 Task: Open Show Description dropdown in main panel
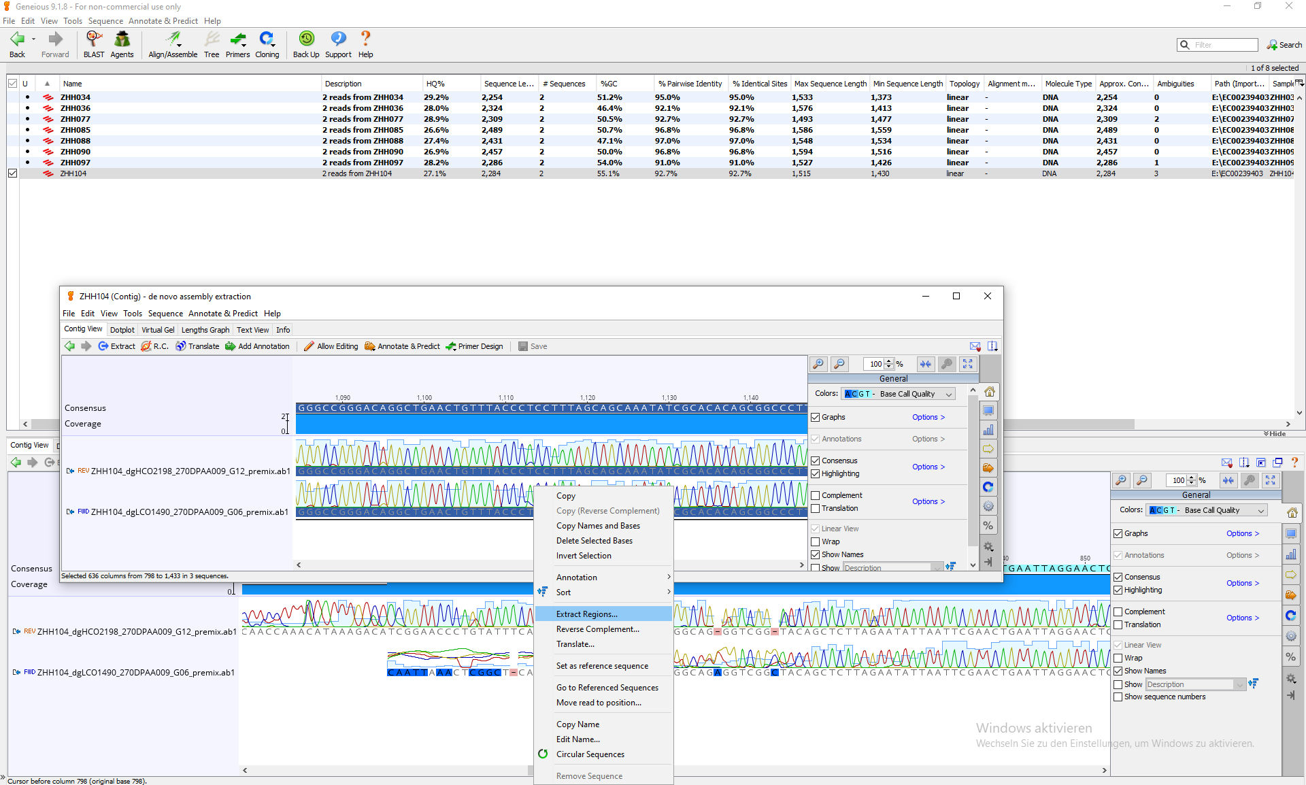(1195, 684)
